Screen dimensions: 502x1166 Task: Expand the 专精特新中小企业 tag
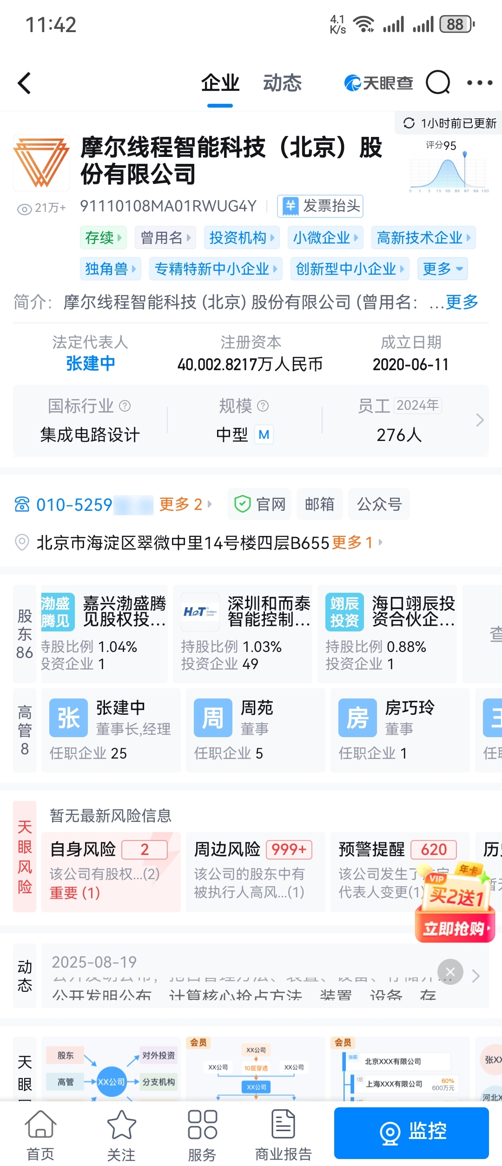coord(216,269)
